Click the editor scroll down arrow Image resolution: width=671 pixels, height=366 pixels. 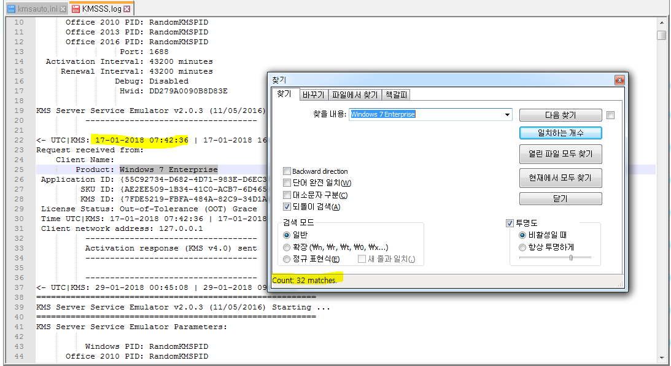(x=662, y=358)
